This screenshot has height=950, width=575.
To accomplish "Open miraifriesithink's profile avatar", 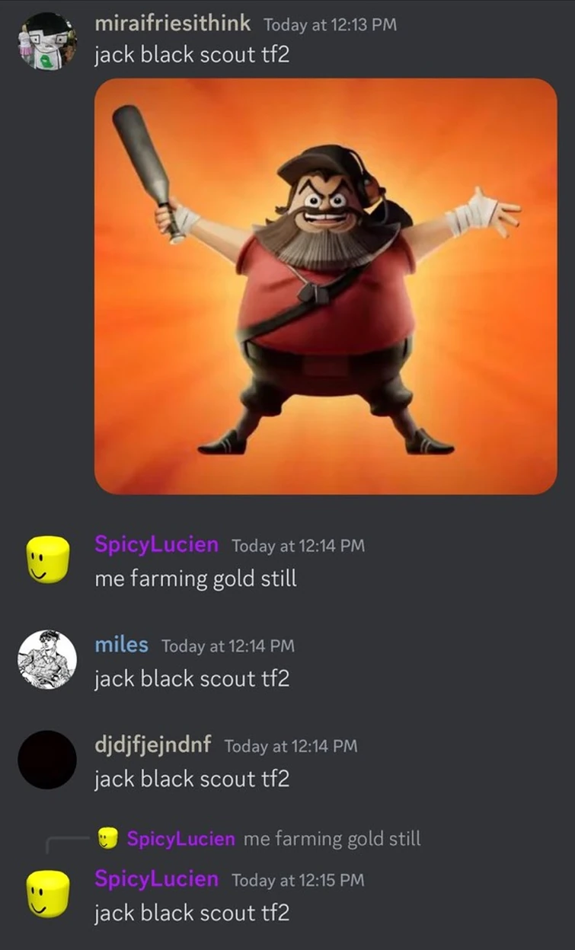I will (x=47, y=40).
